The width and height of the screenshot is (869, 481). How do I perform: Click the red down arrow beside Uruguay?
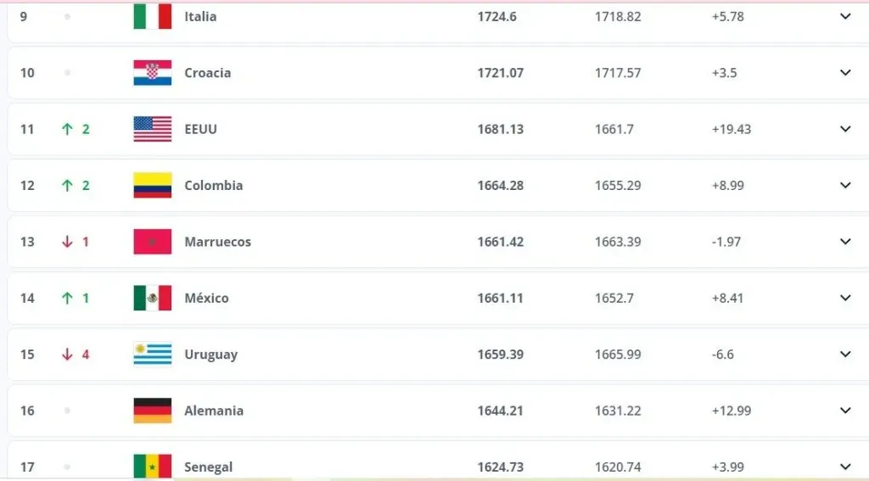(67, 355)
